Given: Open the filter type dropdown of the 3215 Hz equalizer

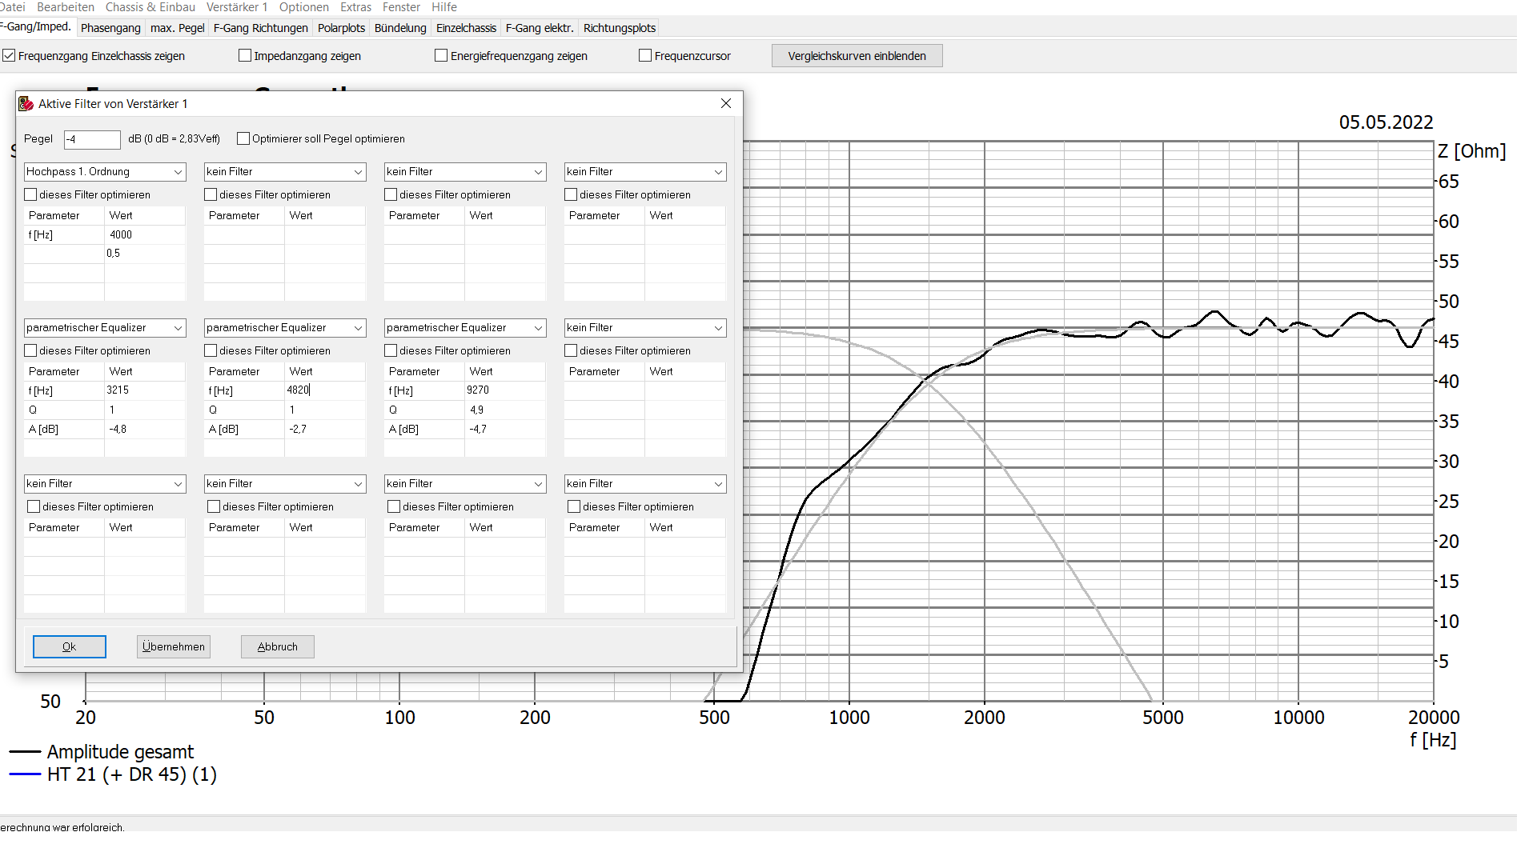Looking at the screenshot, I should pos(105,328).
